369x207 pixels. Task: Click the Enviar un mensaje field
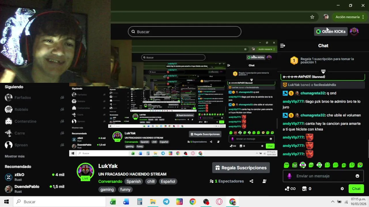(323, 176)
